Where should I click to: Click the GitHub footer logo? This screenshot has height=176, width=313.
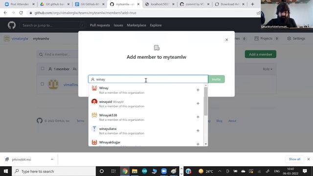coord(40,121)
